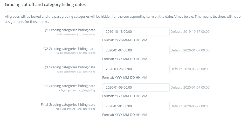Screen dimensions: 241x126
Task: Click the 'S1 Grading categories hiding date' label
Action: pos(70,86)
